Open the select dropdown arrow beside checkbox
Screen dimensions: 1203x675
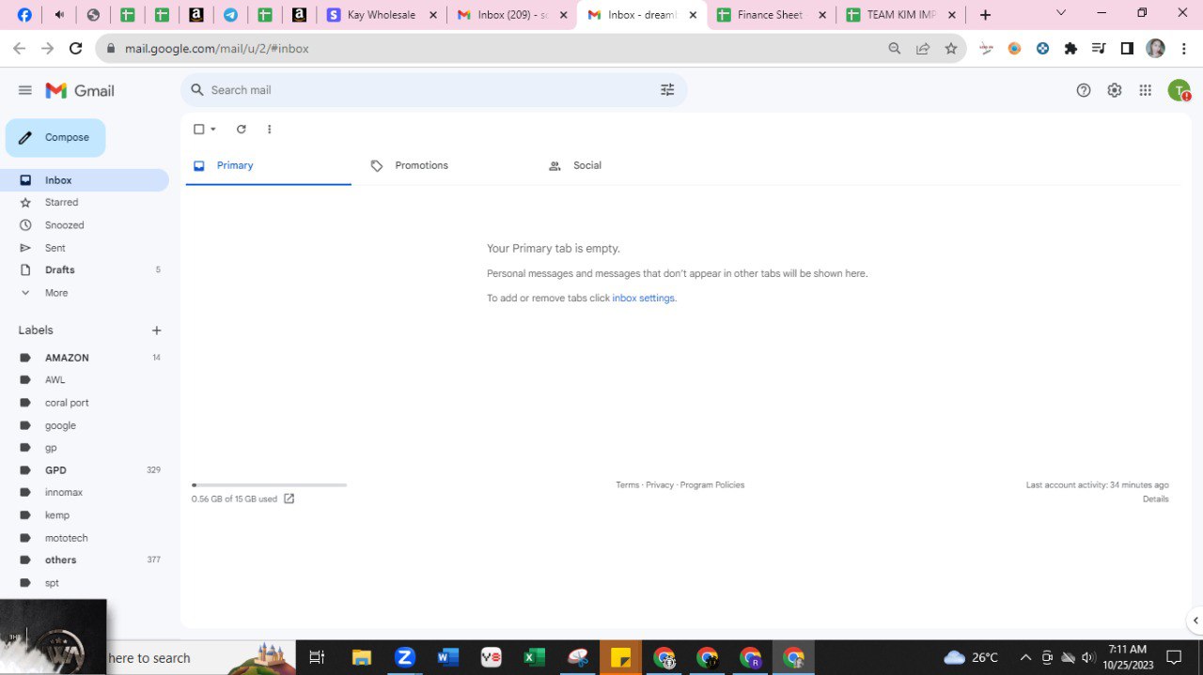213,130
